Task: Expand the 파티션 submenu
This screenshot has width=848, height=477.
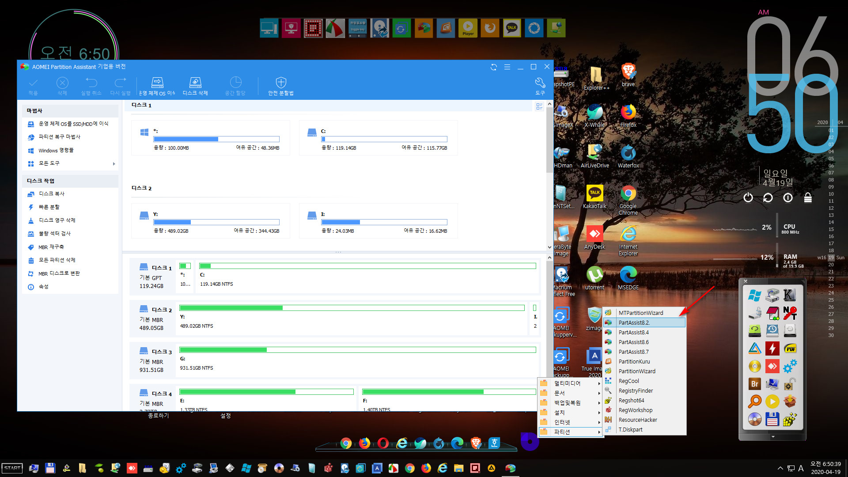Action: (x=570, y=432)
